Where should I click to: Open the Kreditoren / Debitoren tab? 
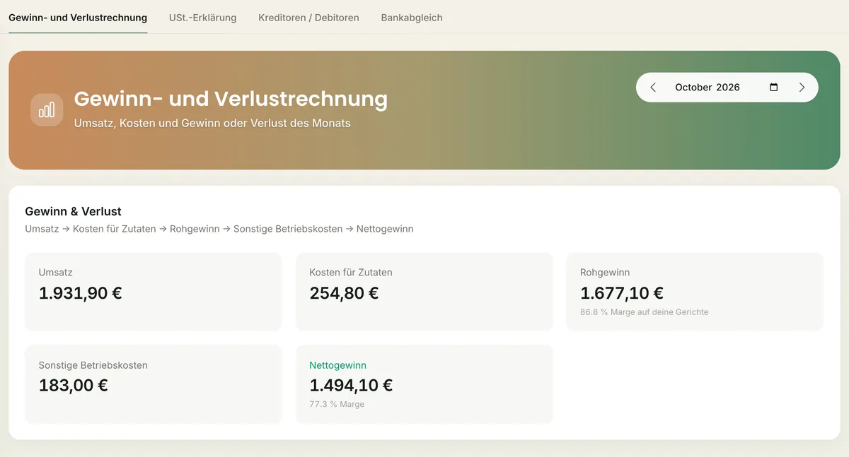click(x=308, y=18)
